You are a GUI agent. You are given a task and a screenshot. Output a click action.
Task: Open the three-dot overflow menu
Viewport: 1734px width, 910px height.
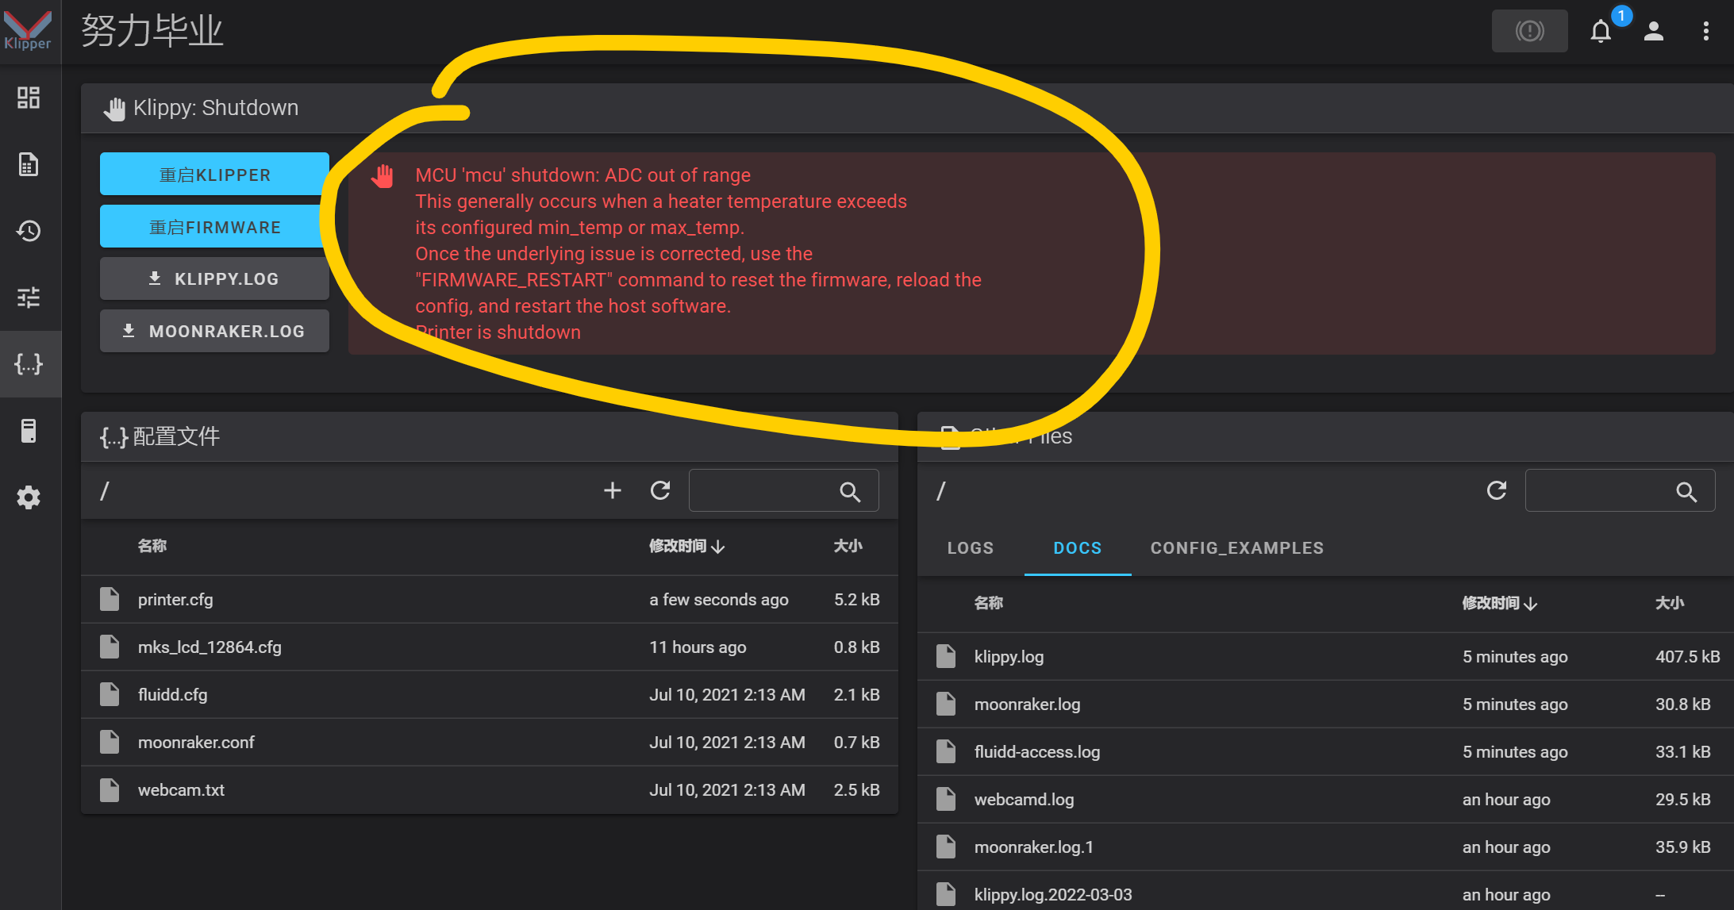[x=1706, y=31]
